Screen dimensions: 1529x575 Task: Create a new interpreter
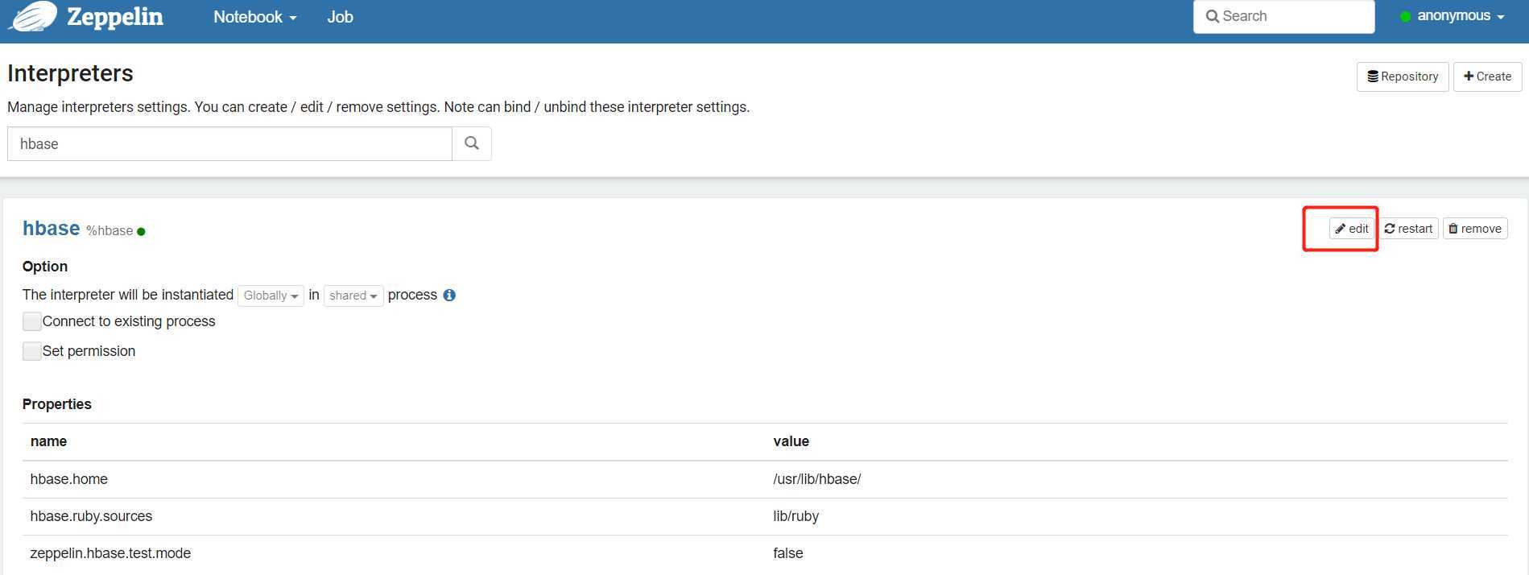tap(1487, 77)
